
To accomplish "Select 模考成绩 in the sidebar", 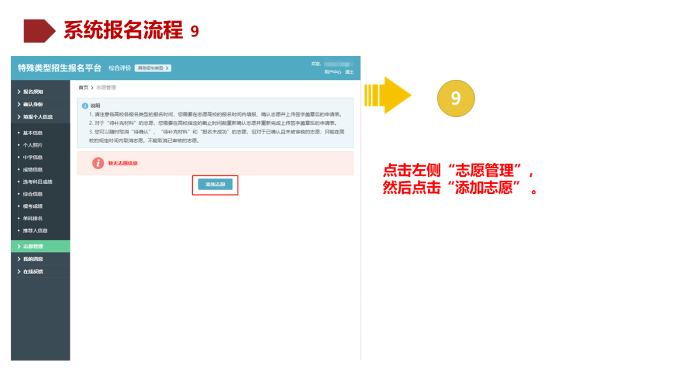I will [32, 206].
